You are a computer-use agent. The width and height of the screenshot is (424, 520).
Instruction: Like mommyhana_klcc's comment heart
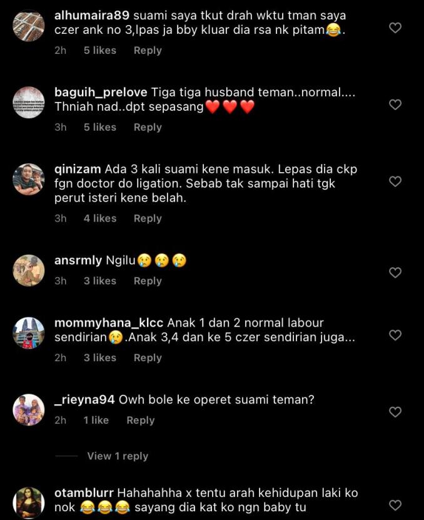[x=395, y=335]
